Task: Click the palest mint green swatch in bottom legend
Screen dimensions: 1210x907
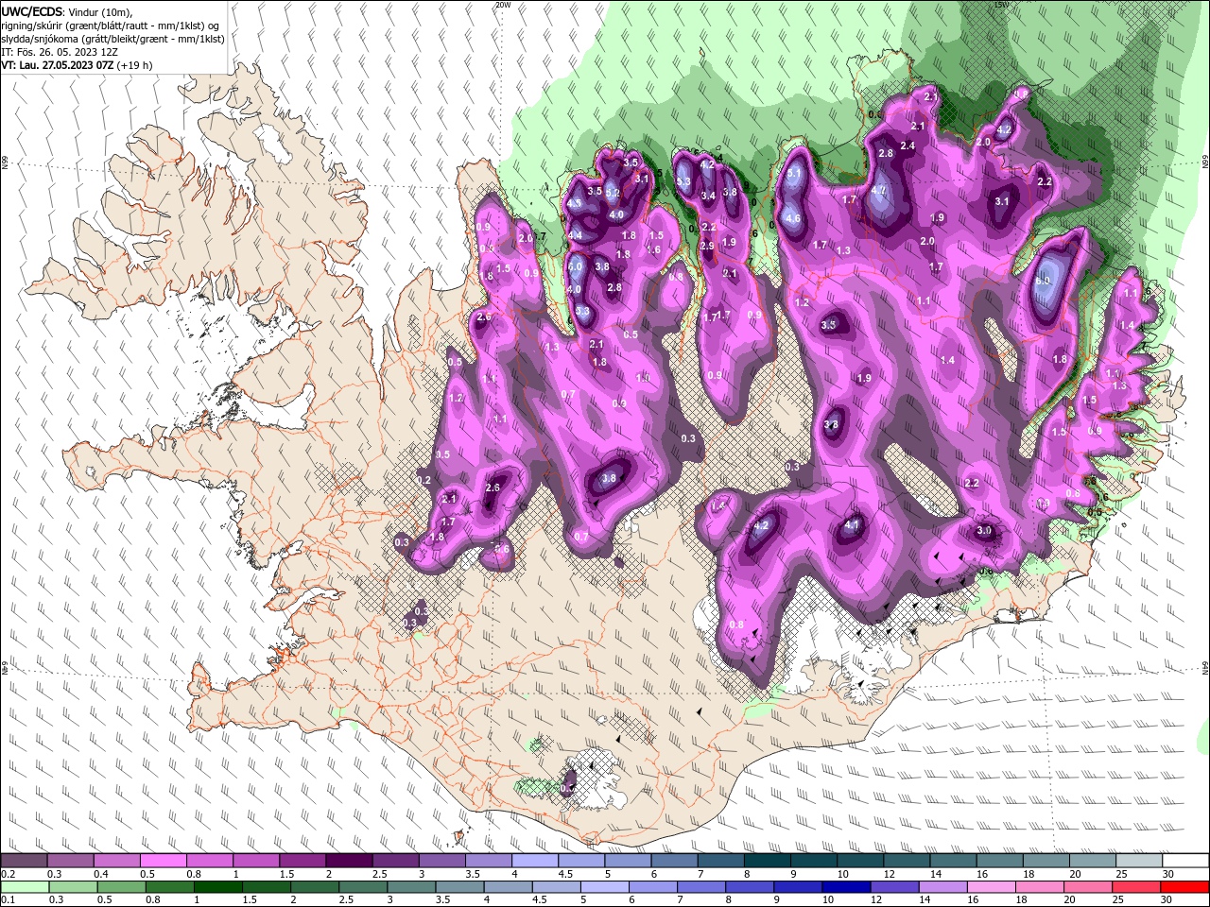Action: click(24, 886)
